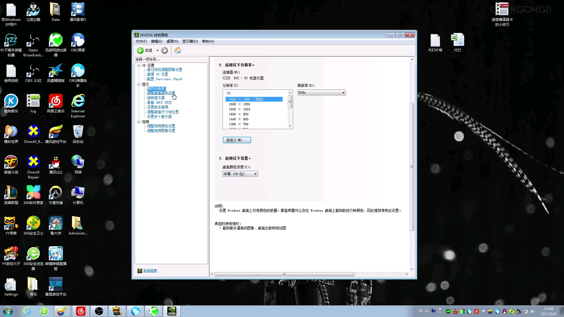
Task: Open 鲁大师 desktop icon
Action: coord(56,226)
